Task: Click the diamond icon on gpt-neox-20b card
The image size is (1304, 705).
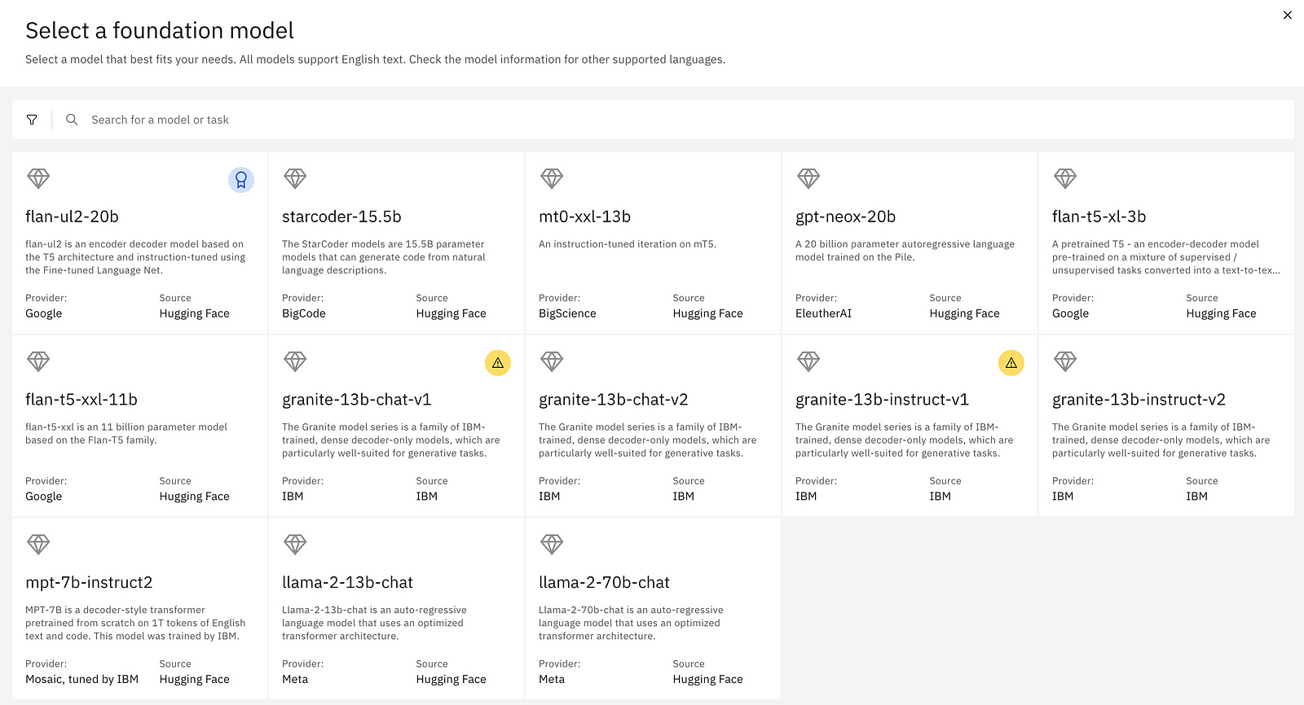Action: coord(808,178)
